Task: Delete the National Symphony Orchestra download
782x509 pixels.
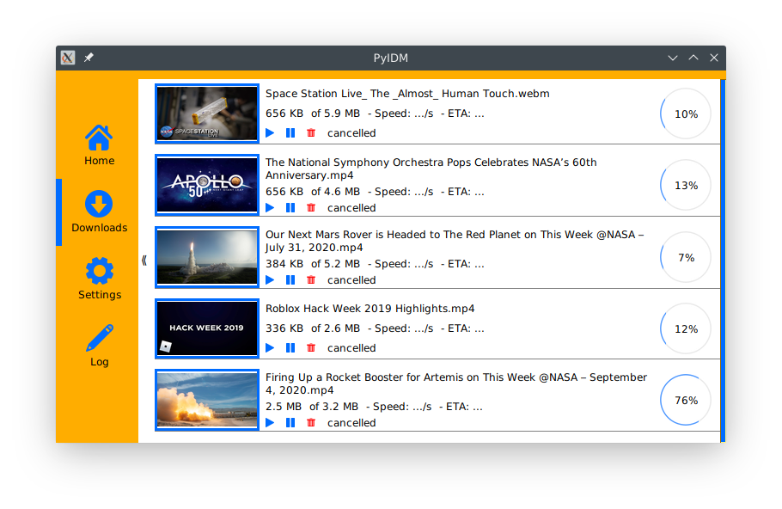Action: click(311, 207)
